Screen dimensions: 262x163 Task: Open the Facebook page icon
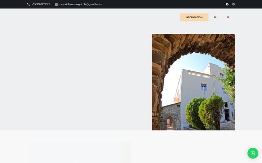(x=227, y=4)
